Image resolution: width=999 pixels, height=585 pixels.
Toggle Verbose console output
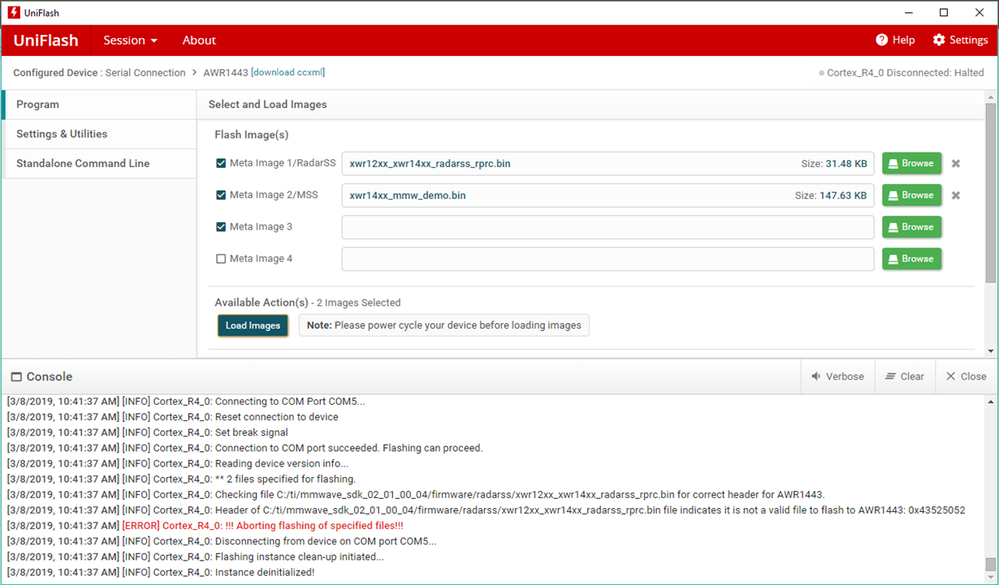click(837, 376)
